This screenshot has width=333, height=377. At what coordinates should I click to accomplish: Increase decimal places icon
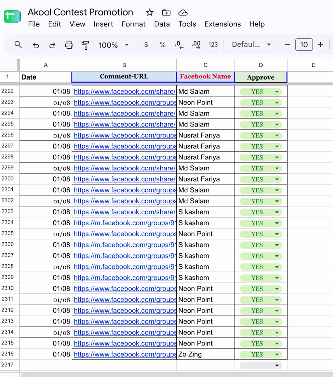coord(196,45)
